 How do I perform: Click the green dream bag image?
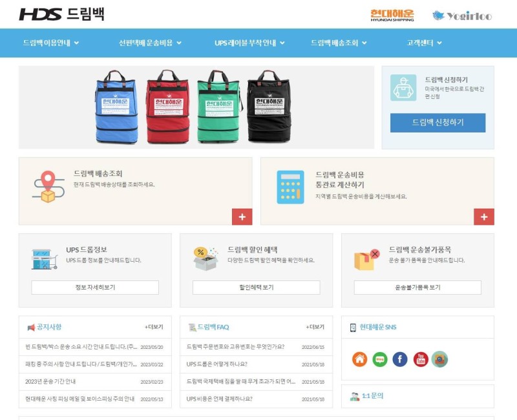click(x=219, y=107)
